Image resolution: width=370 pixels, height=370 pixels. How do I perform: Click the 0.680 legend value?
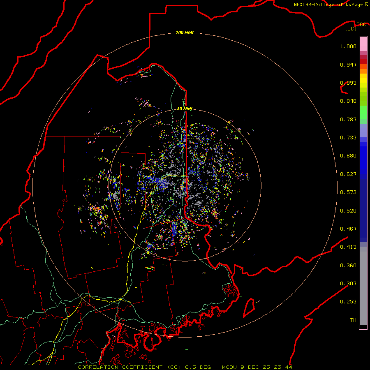click(x=348, y=156)
